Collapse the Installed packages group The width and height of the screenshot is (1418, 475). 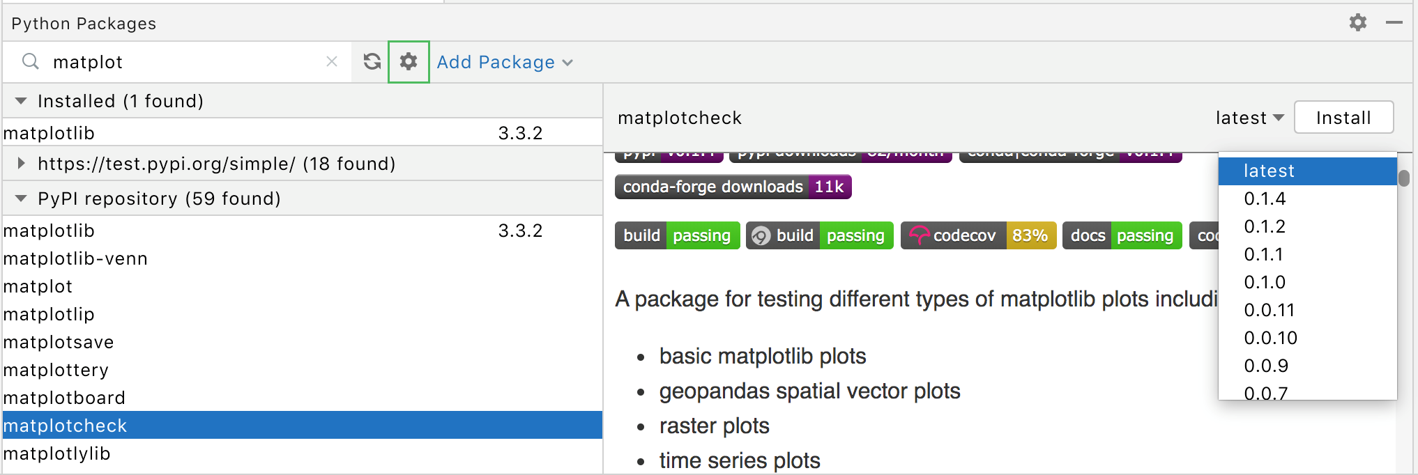click(x=21, y=101)
